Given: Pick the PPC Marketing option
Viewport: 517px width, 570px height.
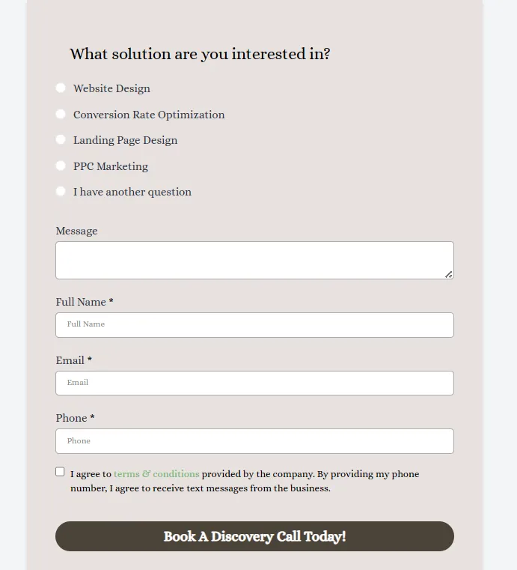Looking at the screenshot, I should 61,166.
